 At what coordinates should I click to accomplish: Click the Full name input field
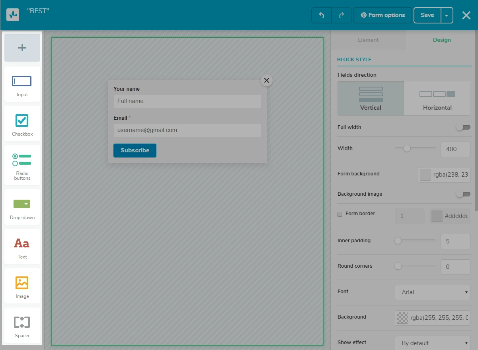point(187,101)
